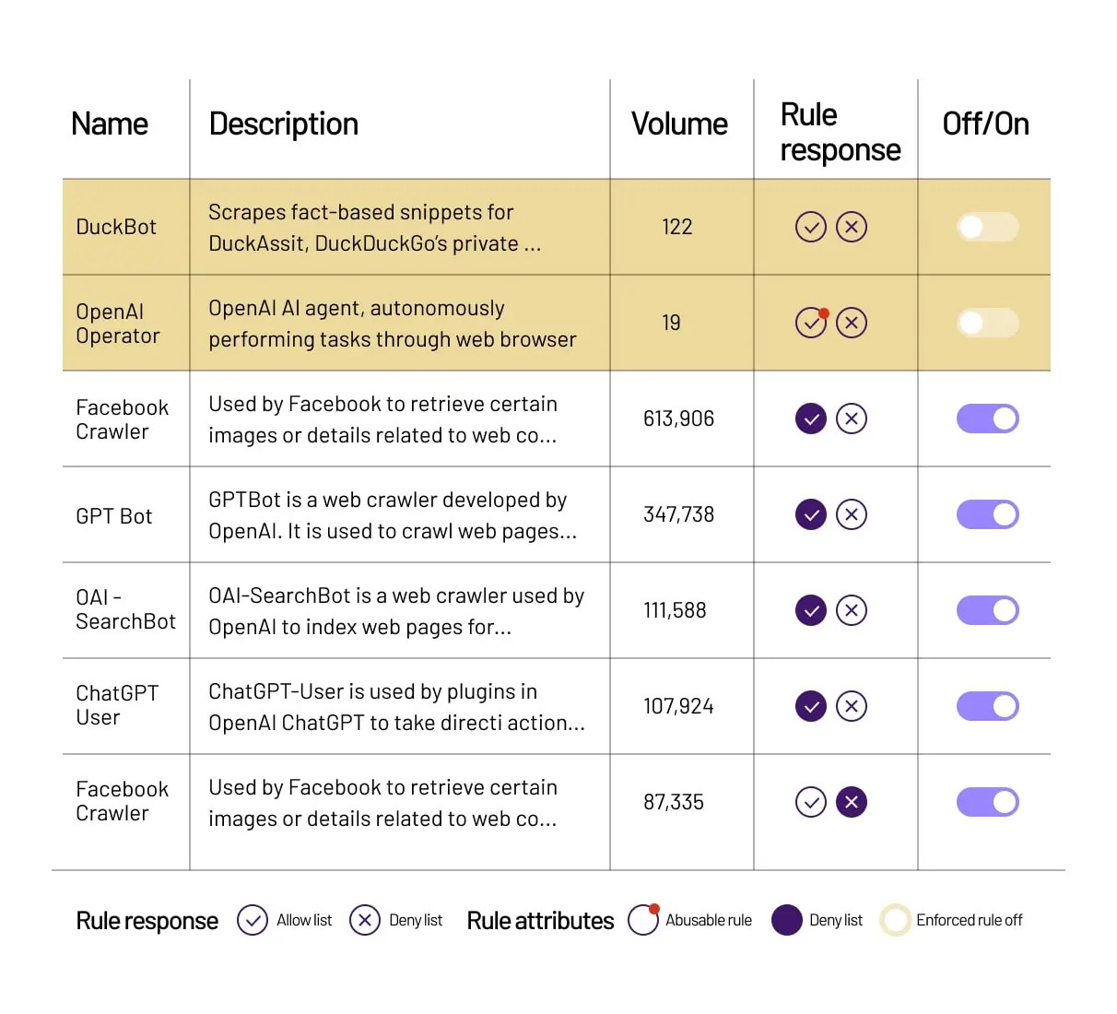
Task: Click the deny list icon for DuckBot
Action: [x=851, y=227]
